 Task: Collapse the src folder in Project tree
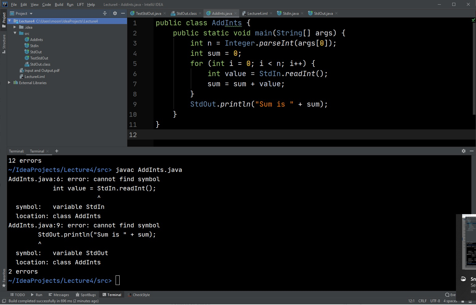point(15,33)
